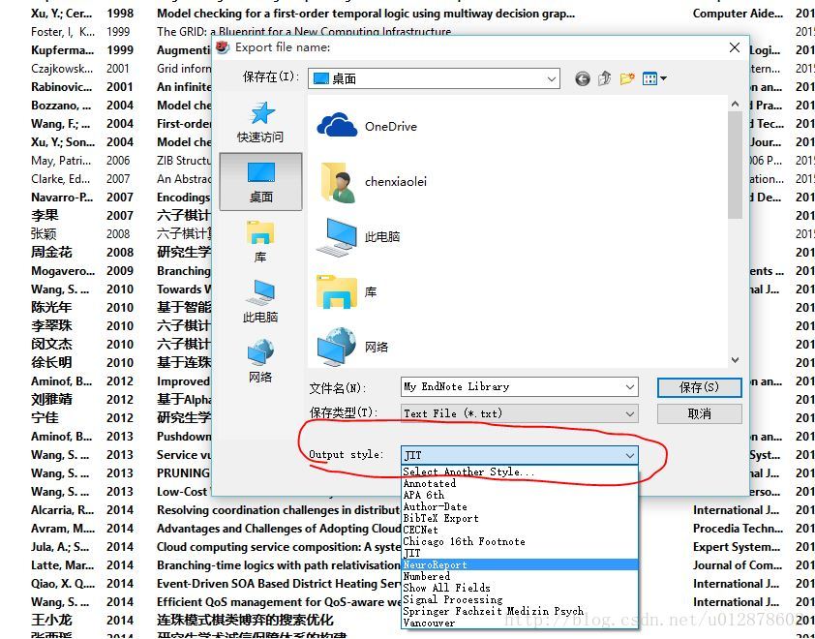This screenshot has height=639, width=815.
Task: Choose Numbered output style
Action: tap(520, 576)
